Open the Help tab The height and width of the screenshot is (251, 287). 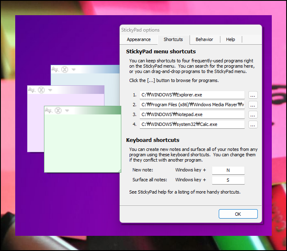click(230, 39)
